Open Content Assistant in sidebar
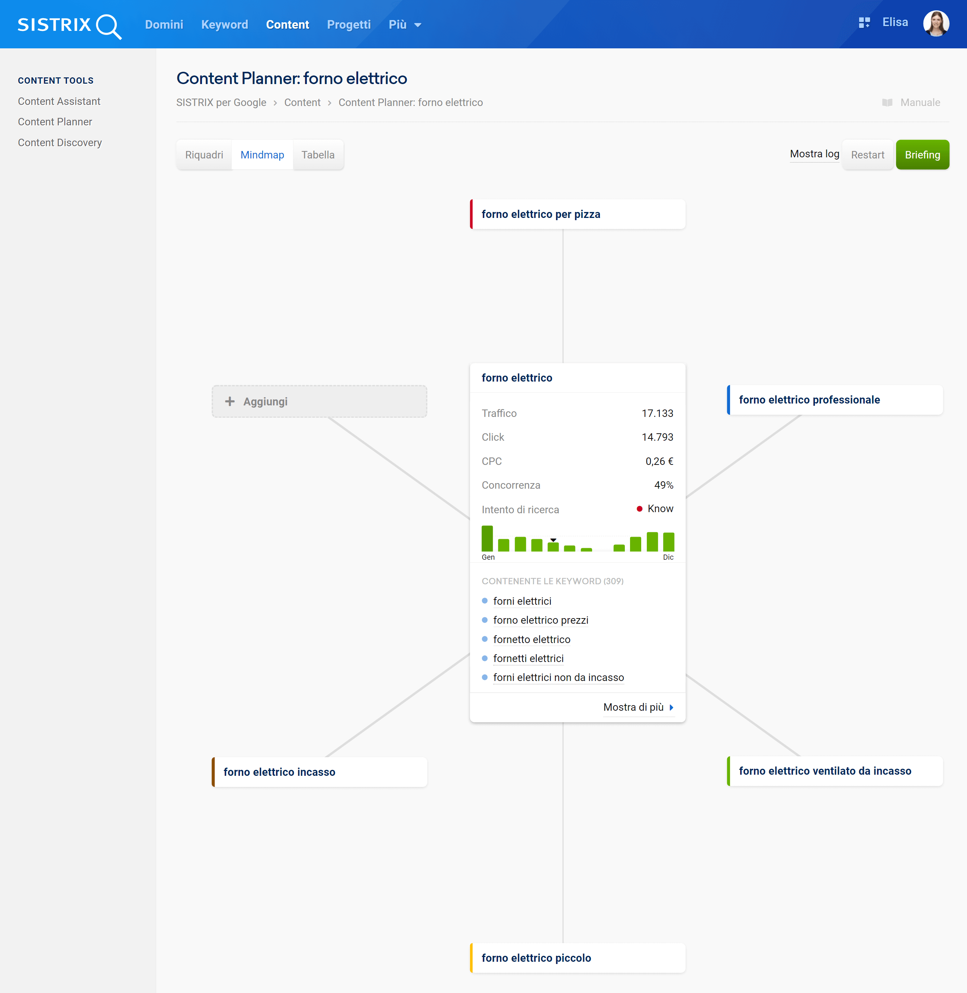This screenshot has width=967, height=993. 59,102
